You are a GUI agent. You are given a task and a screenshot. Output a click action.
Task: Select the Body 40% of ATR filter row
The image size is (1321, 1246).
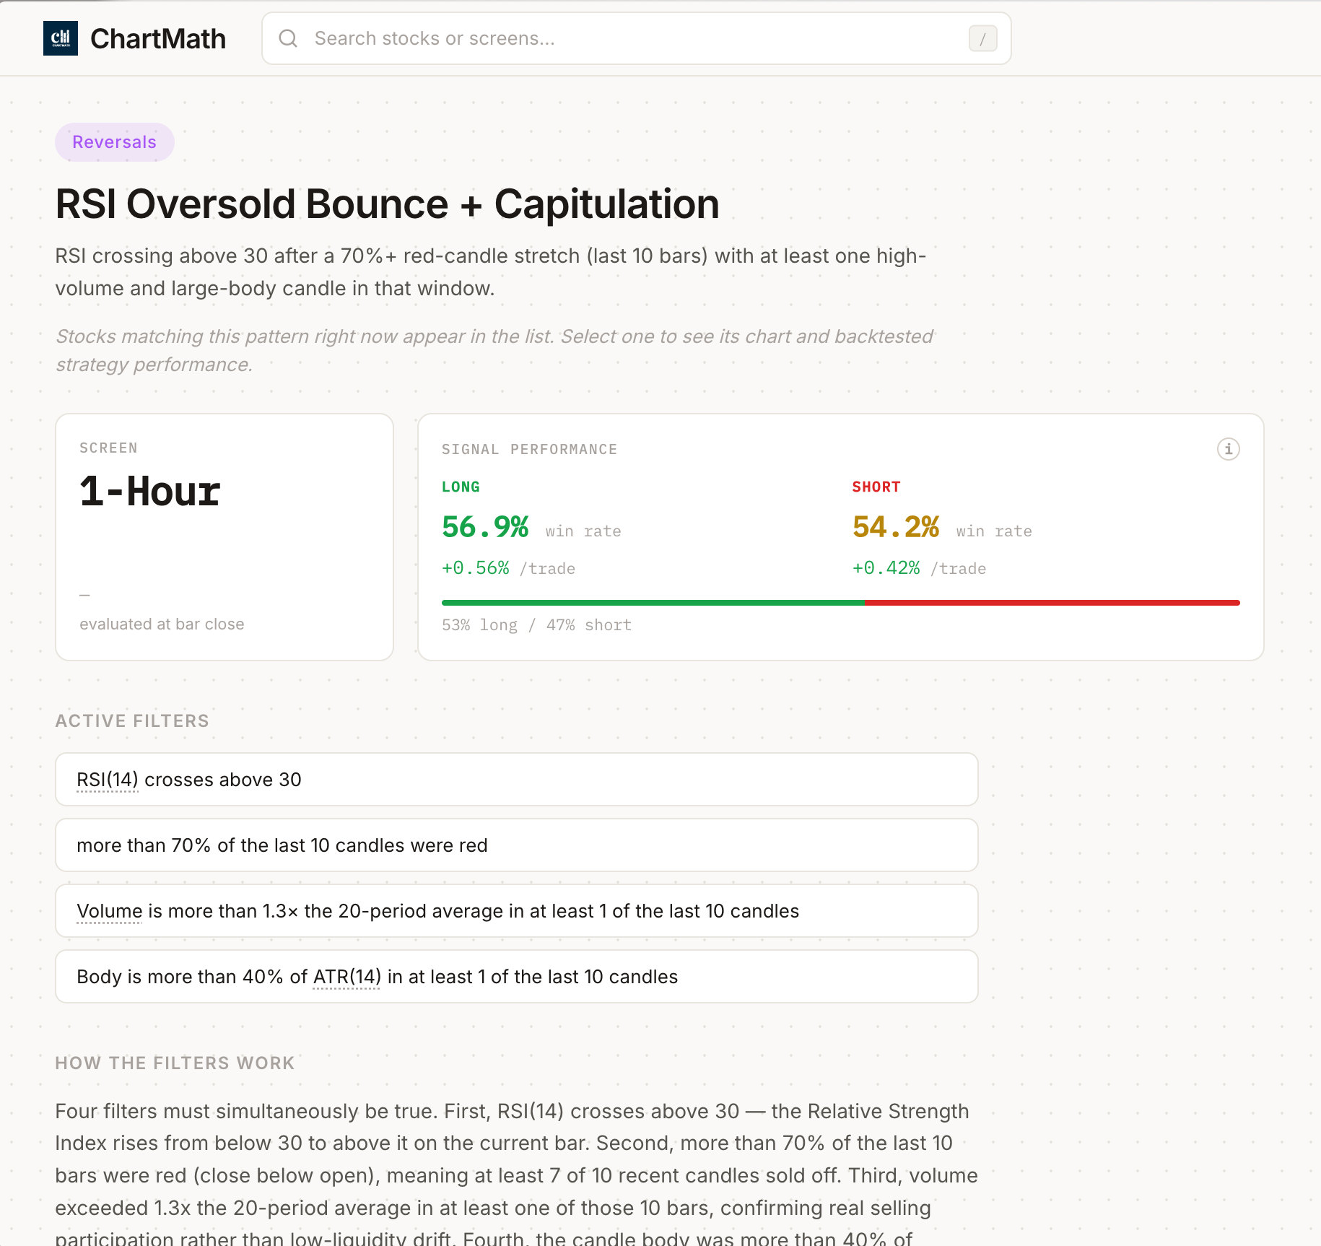click(x=516, y=977)
